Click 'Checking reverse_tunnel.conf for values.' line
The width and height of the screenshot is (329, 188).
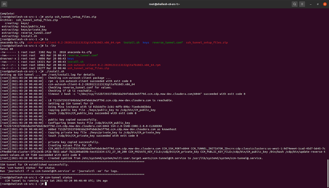coord(56,88)
